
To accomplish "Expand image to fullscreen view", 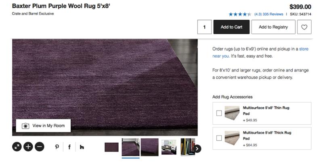I will tap(17, 147).
